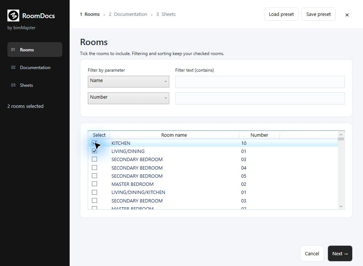Sort by the Room name column header
The image size is (363, 266).
click(174, 135)
